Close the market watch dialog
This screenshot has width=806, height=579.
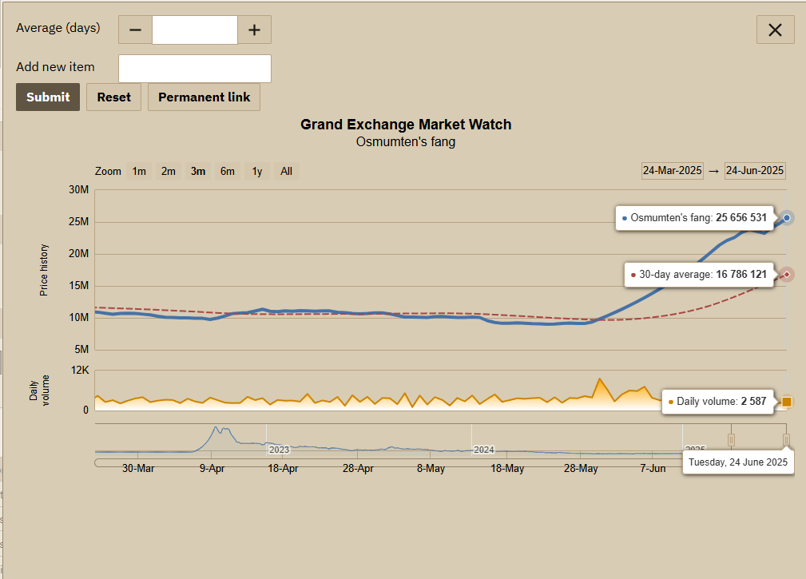tap(775, 30)
